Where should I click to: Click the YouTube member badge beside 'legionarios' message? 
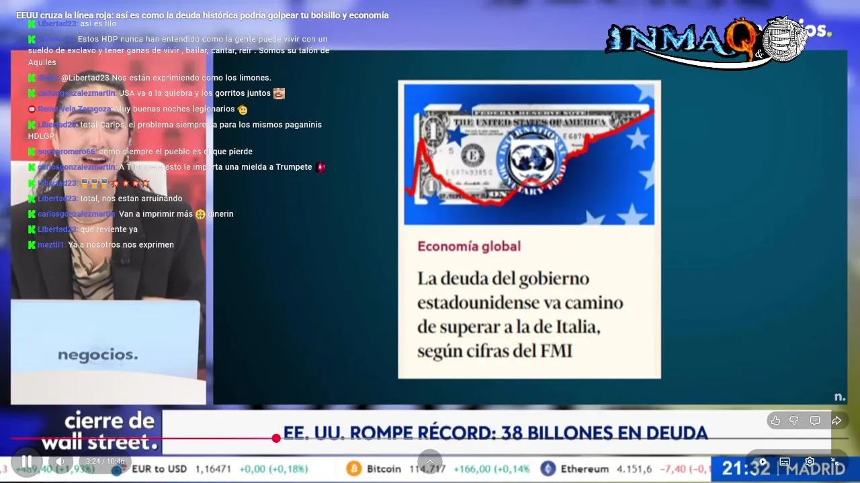click(32, 109)
